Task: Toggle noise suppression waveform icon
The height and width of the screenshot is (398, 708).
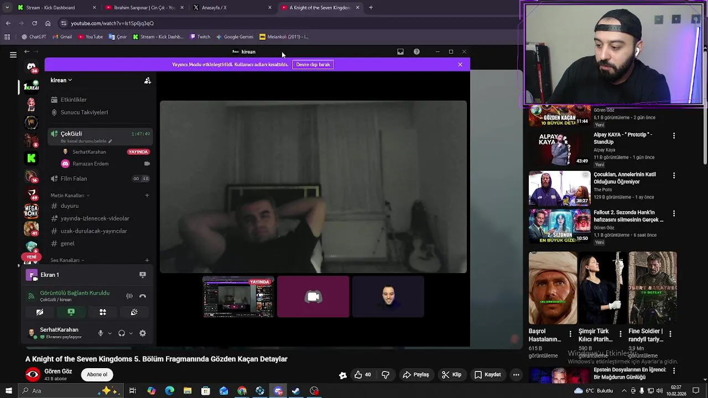Action: pyautogui.click(x=129, y=296)
